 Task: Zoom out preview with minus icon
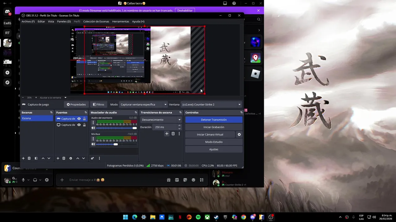pyautogui.click(x=23, y=97)
